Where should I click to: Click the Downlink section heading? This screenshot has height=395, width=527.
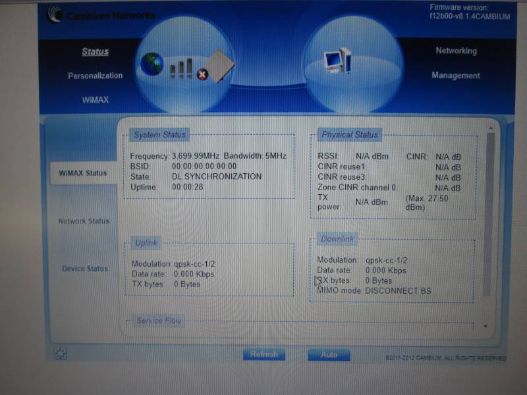[x=337, y=239]
